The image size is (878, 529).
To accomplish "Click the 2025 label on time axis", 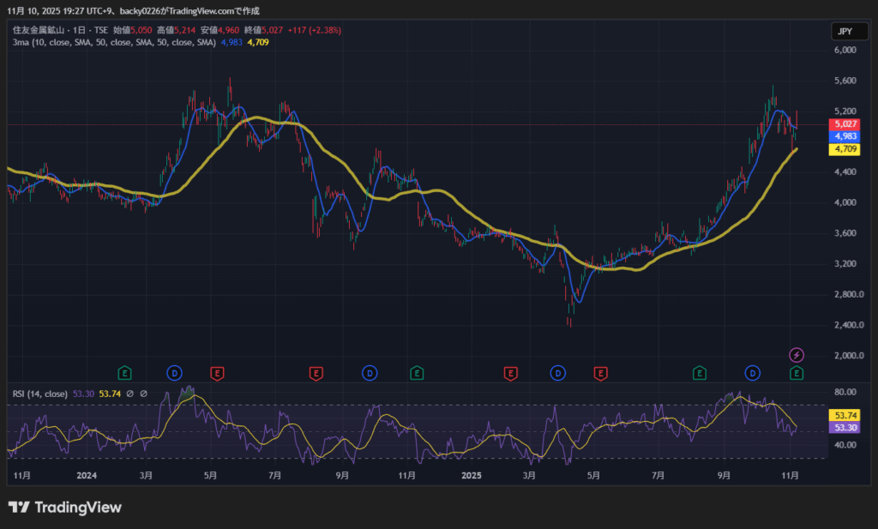I will [472, 474].
